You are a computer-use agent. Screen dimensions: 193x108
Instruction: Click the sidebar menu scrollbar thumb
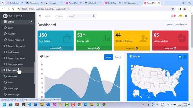point(35,73)
